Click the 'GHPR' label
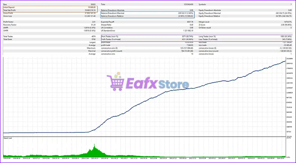Screen dimensions: 296x163 [6, 31]
